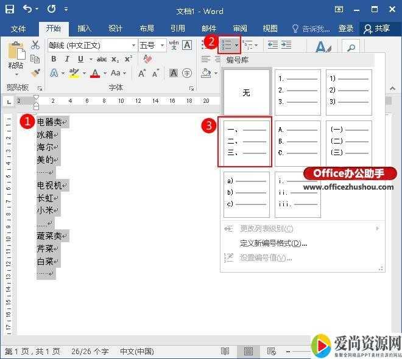Click 定义新编号格式 menu entry
402x359 pixels.
tap(273, 243)
